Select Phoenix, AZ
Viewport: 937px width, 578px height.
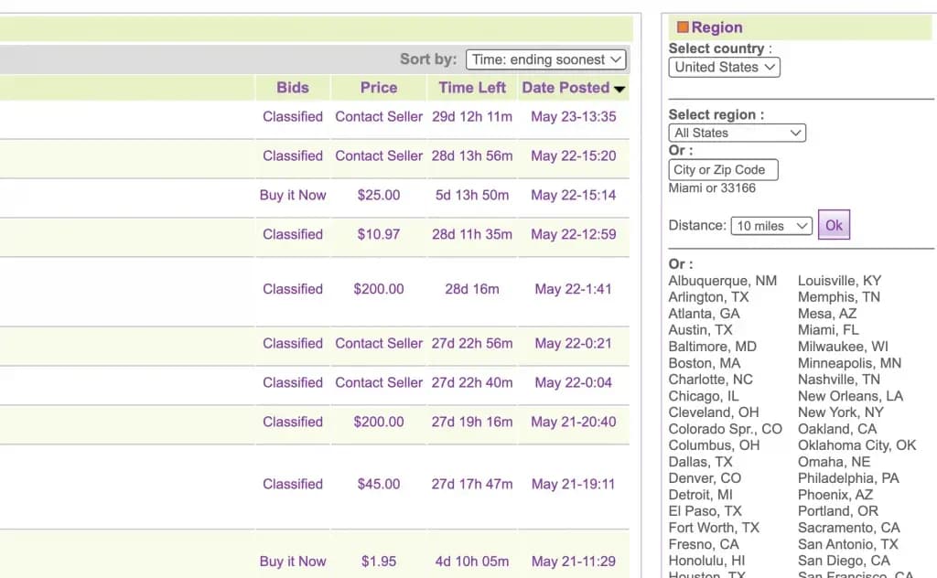tap(835, 495)
